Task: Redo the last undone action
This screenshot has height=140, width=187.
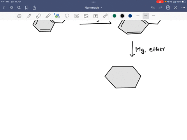Action: pos(161,8)
